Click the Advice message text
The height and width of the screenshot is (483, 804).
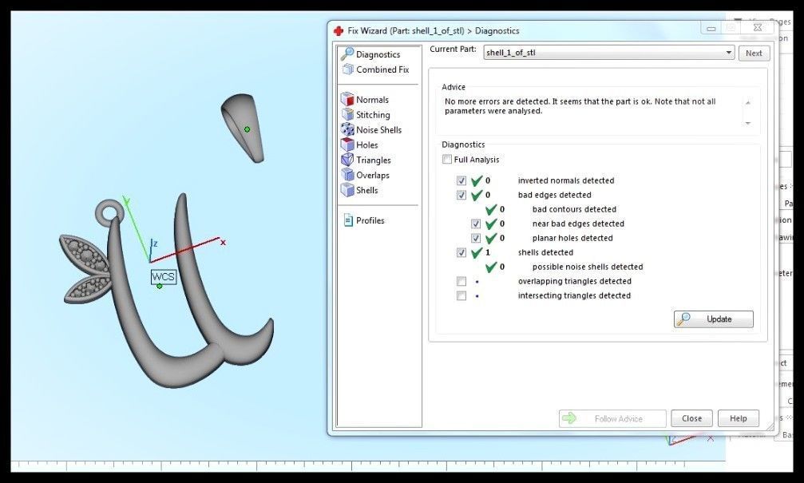point(580,106)
